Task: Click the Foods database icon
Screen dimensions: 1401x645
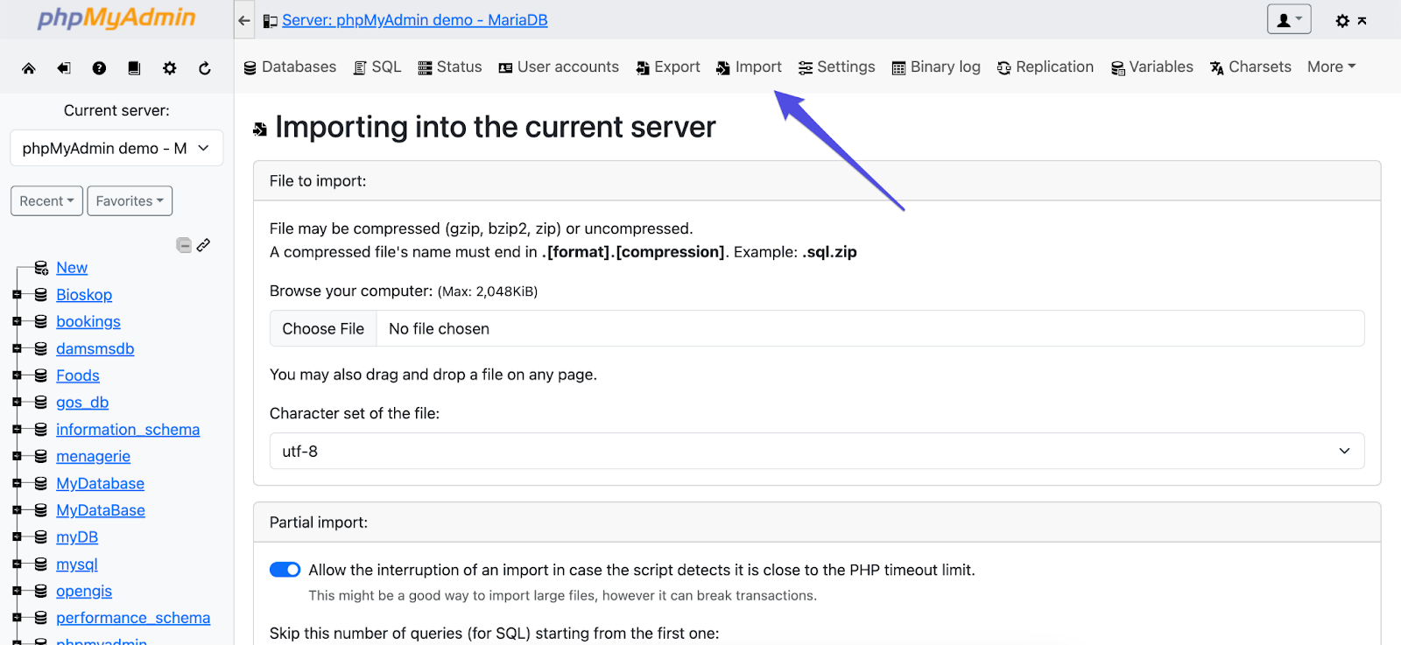Action: tap(40, 375)
